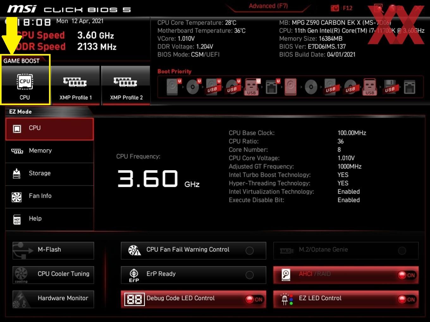Click Enabled beside Intel Virtualization Technology
430x322 pixels.
coord(348,192)
